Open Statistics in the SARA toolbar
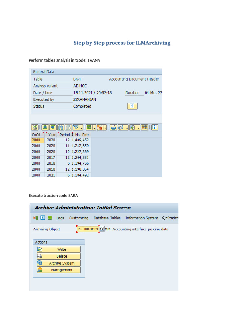Image resolution: width=244 pixels, height=325 pixels. pyautogui.click(x=170, y=218)
